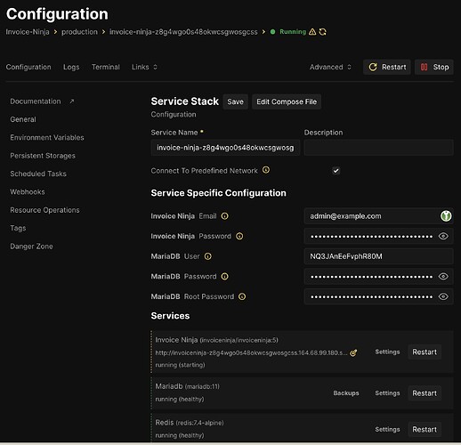Click chevron after invoice-ninja service breadcrumb

click(263, 32)
